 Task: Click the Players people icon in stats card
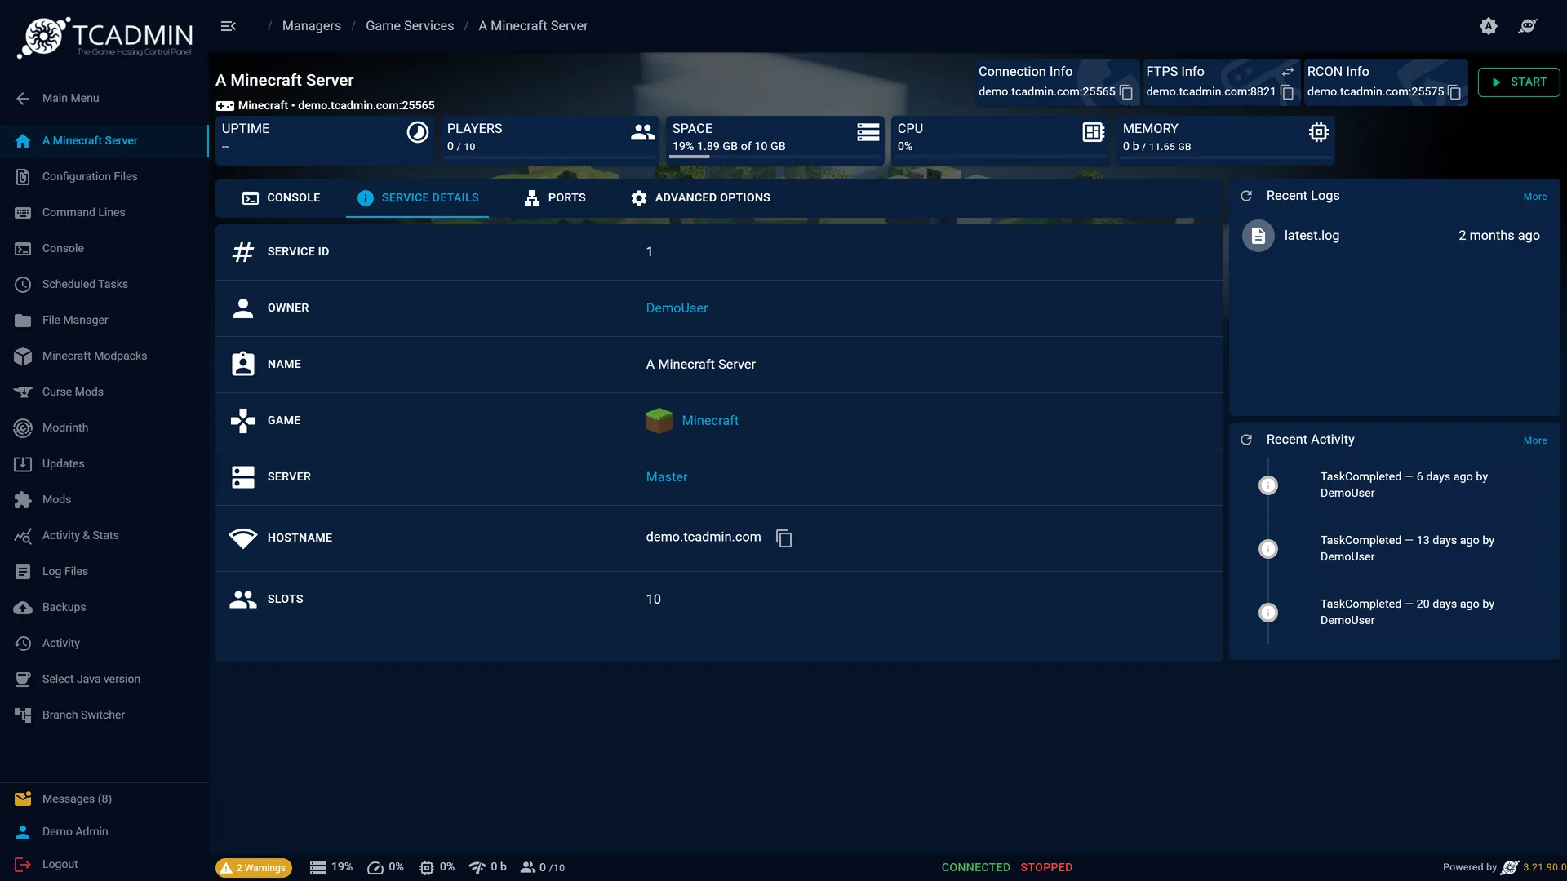(643, 132)
